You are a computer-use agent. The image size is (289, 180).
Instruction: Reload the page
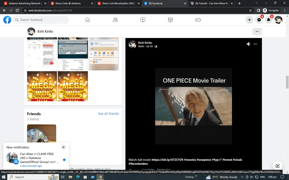pos(17,10)
